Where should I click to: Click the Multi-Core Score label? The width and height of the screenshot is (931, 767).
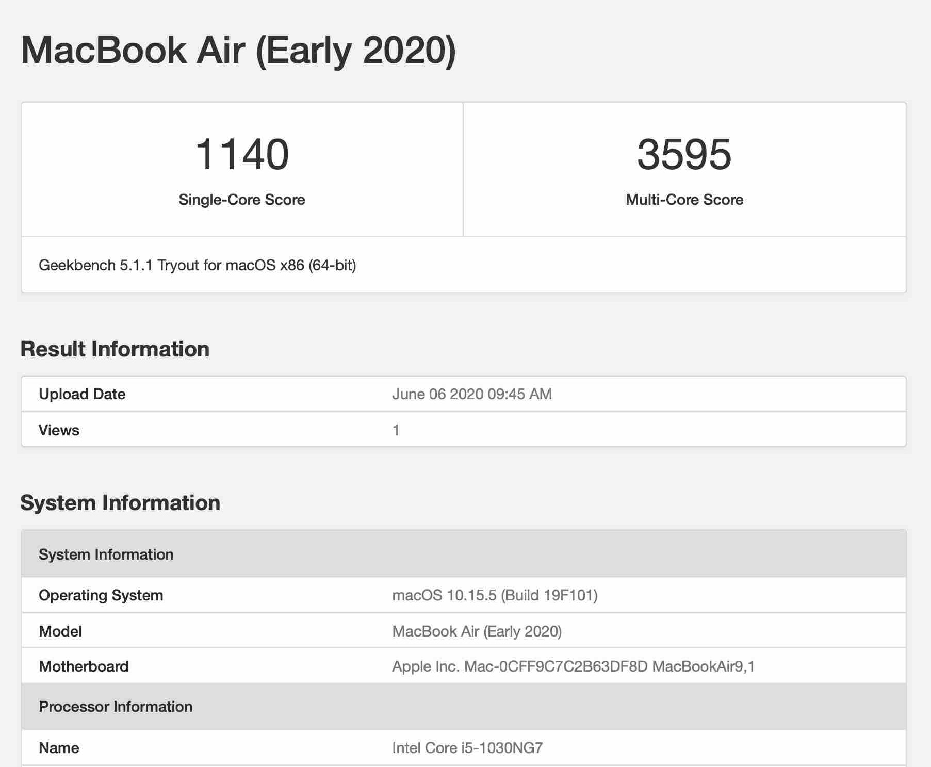click(684, 200)
